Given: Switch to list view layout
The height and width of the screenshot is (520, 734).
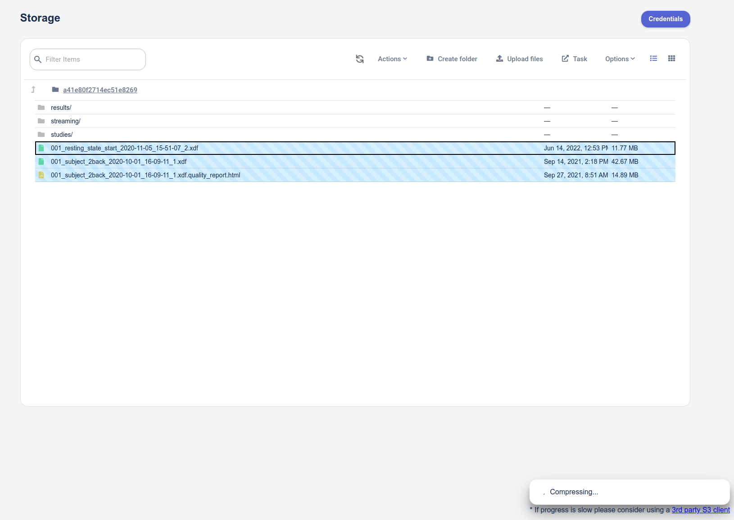Looking at the screenshot, I should (653, 59).
